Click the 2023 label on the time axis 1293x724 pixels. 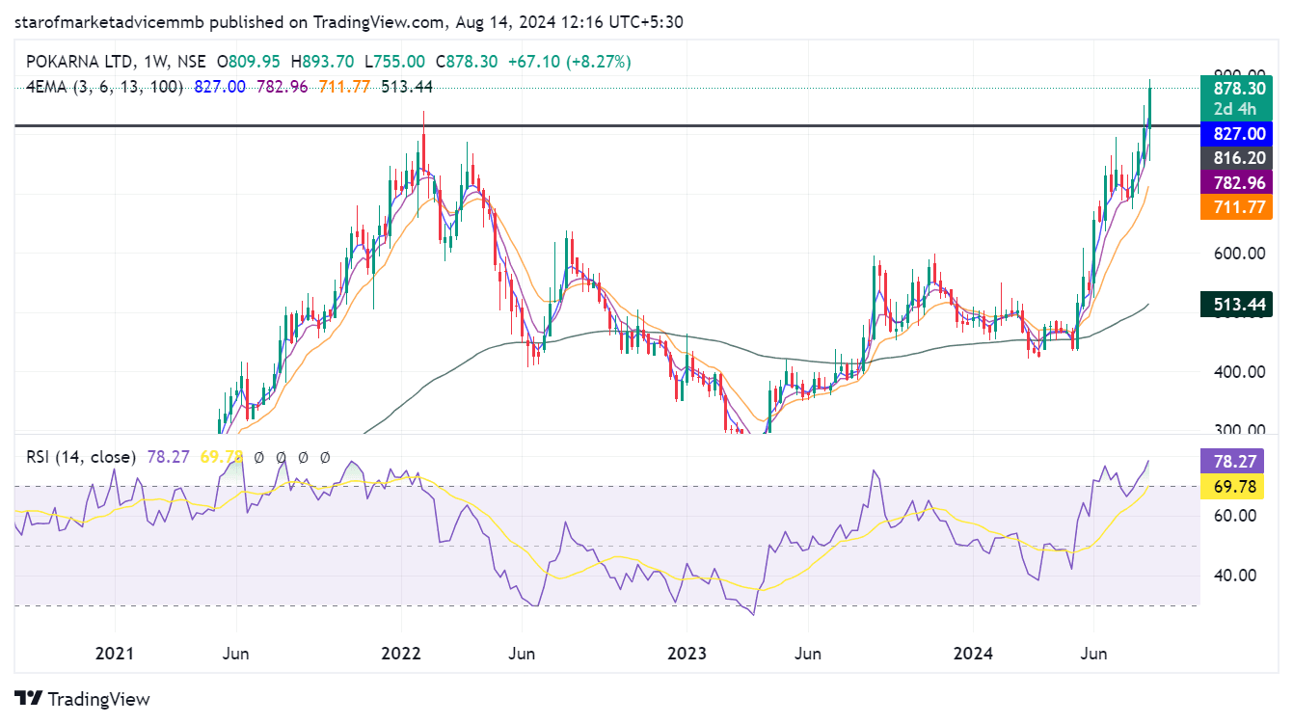(687, 654)
